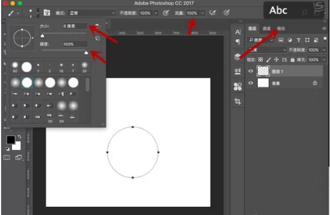330x215 pixels.
Task: Filter layers by type layers T icon
Action: [x=298, y=40]
